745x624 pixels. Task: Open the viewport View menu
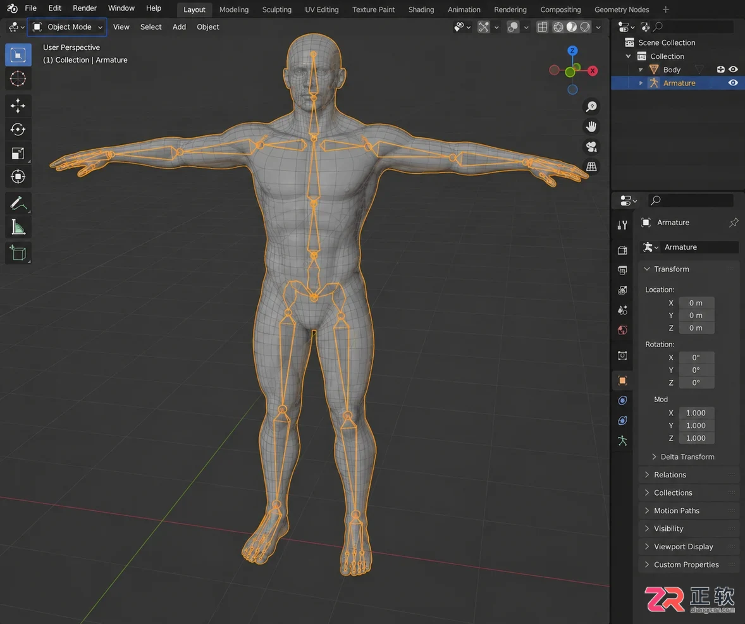pyautogui.click(x=121, y=27)
